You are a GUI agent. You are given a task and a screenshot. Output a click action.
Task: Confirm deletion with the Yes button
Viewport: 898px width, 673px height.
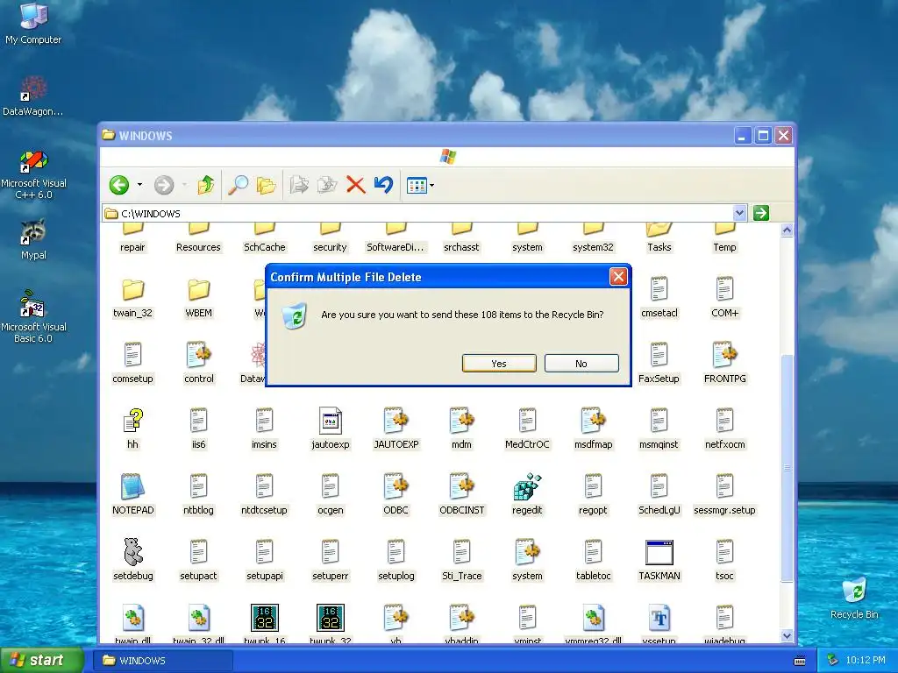click(x=499, y=364)
